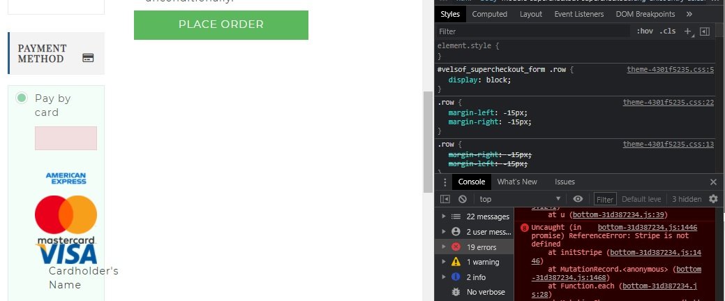Screen dimensions: 725x301
Task: Click the console Filter input
Action: click(605, 199)
